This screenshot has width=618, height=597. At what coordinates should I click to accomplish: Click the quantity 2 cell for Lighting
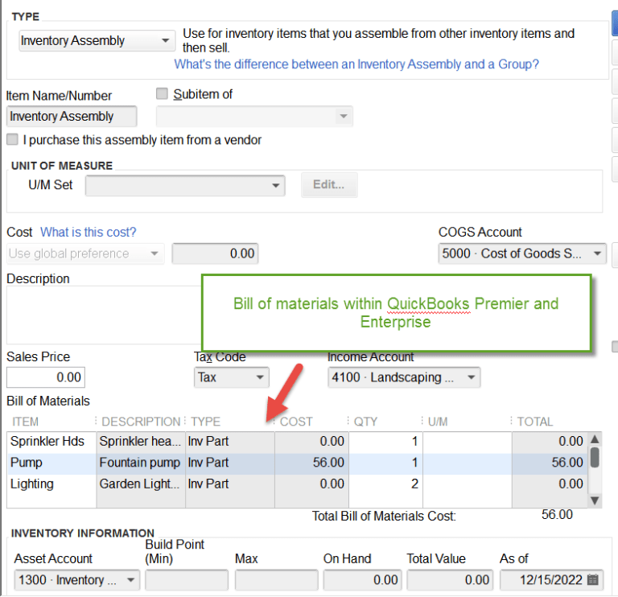pos(385,484)
